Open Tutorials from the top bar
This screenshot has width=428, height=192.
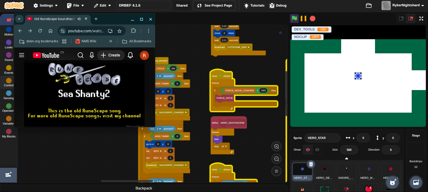254,5
